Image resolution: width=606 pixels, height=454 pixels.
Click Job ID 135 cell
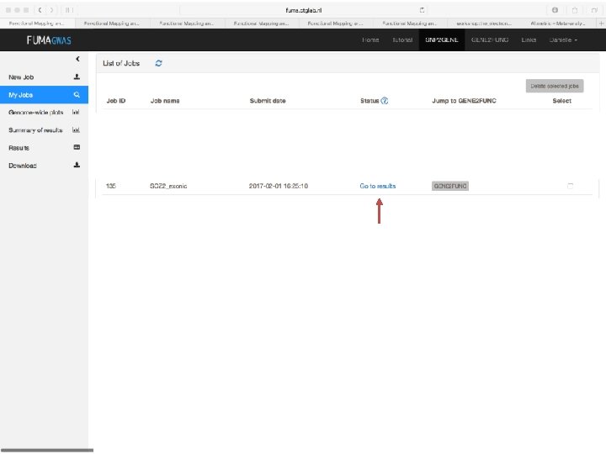coord(111,186)
